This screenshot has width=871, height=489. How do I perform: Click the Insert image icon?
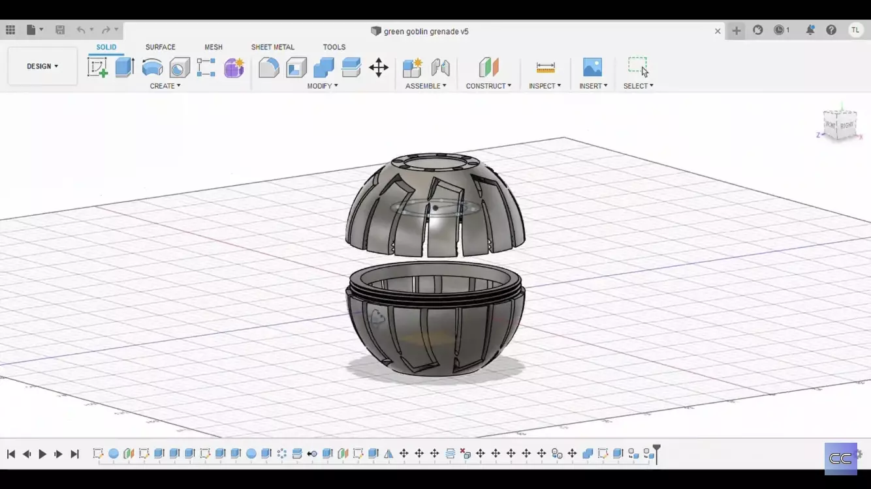pos(593,67)
